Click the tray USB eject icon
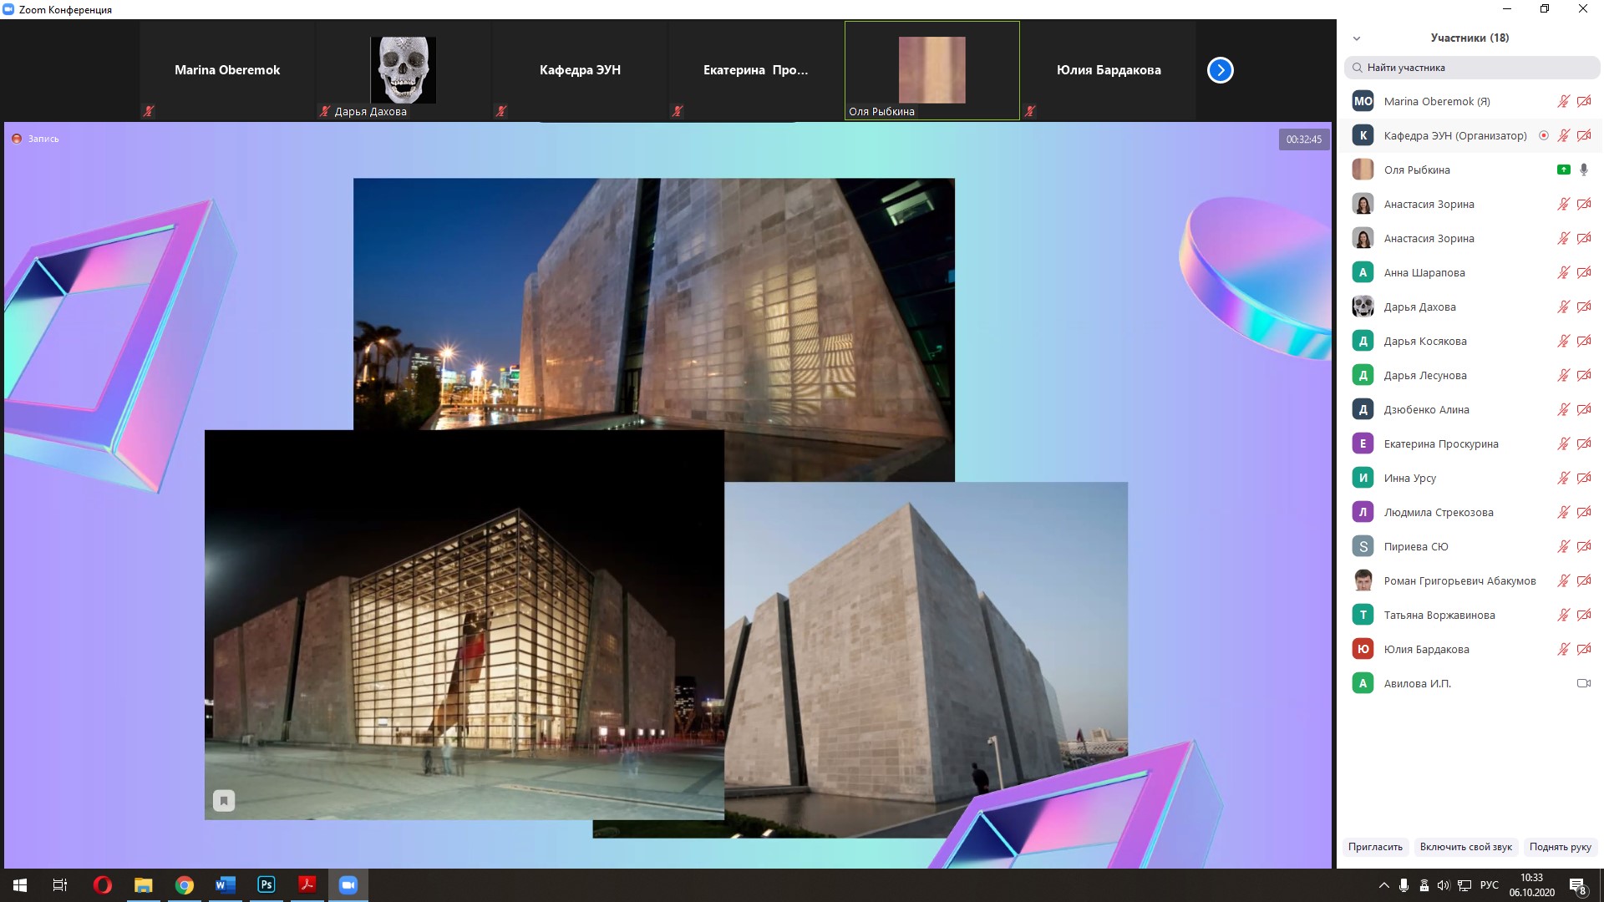Screen dimensions: 1604x902 [x=1424, y=885]
